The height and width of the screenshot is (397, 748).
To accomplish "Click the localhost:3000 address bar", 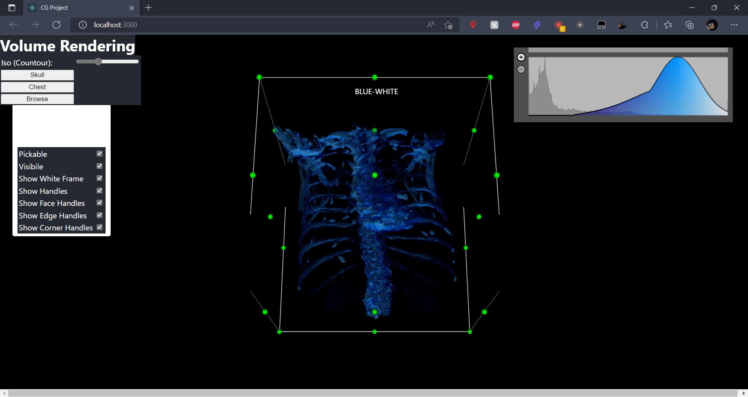I will click(115, 25).
